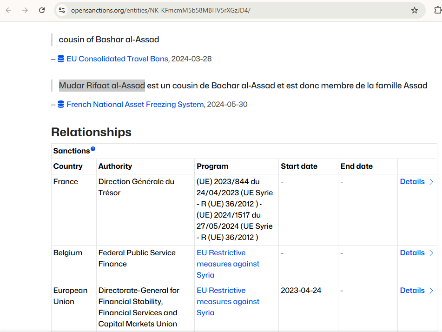Click the highlighted name Mudar Rifaat al-Assad
Image resolution: width=442 pixels, height=332 pixels.
(x=102, y=86)
